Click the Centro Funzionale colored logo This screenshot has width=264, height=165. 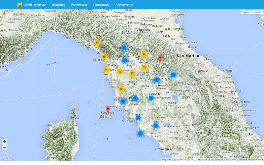[x=19, y=5]
